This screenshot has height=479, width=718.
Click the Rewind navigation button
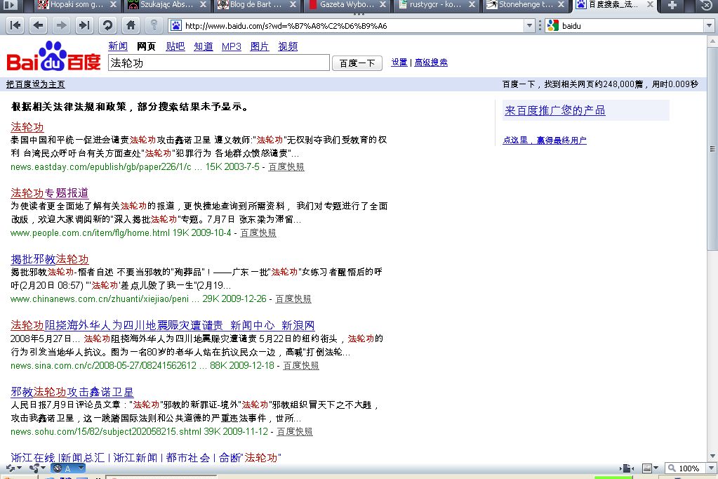point(15,26)
